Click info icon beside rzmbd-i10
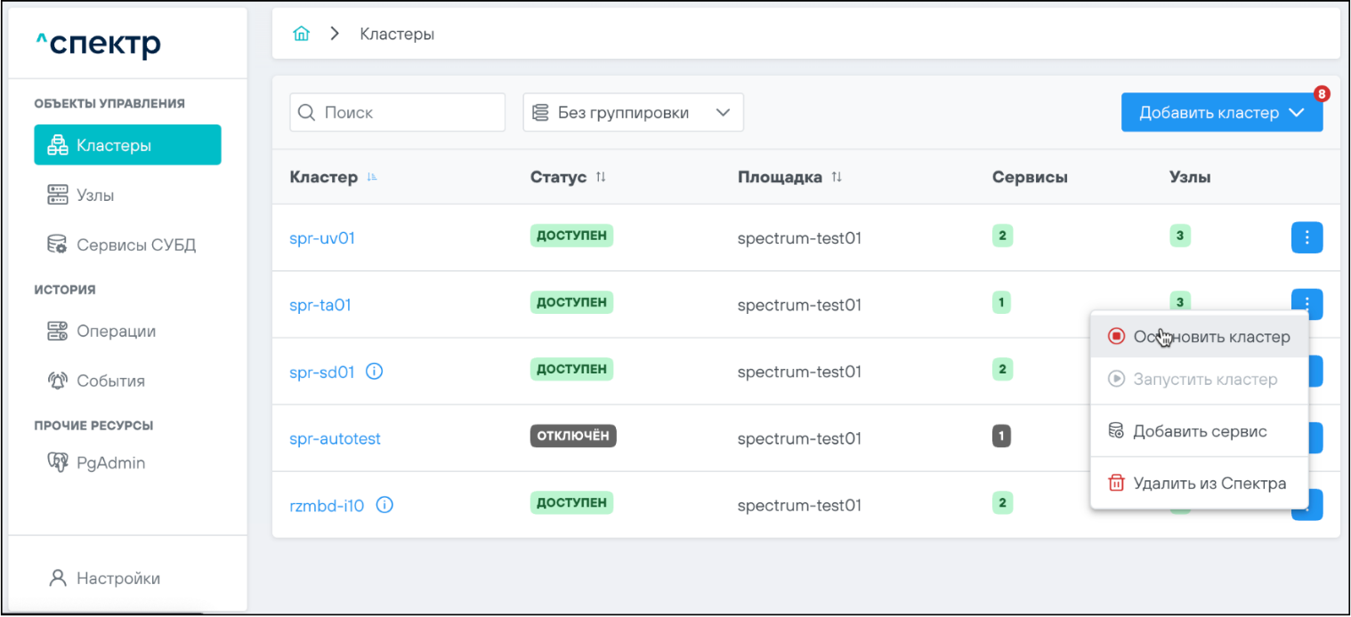Image resolution: width=1351 pixels, height=617 pixels. click(x=384, y=505)
